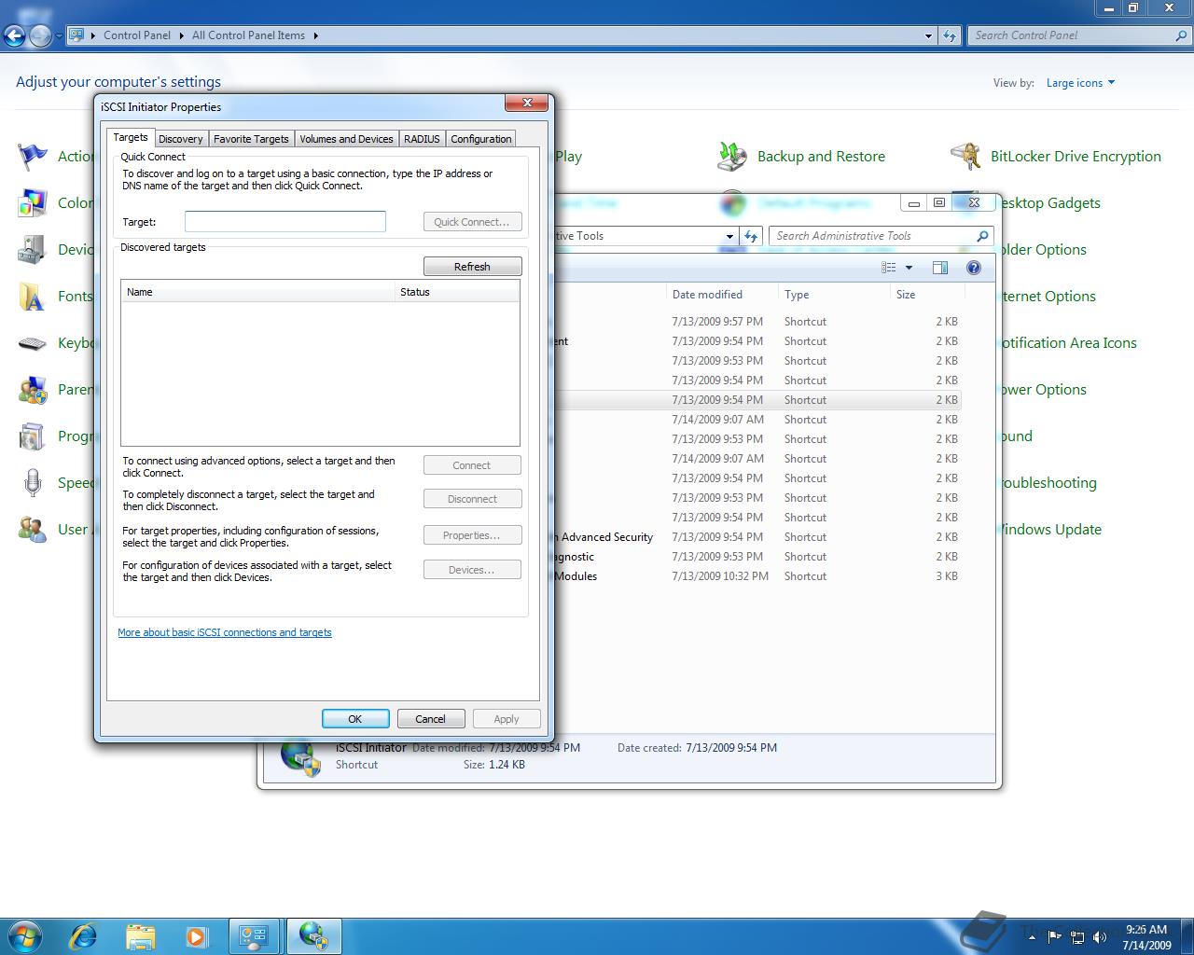
Task: Sort discovered targets by Status column
Action: [456, 292]
